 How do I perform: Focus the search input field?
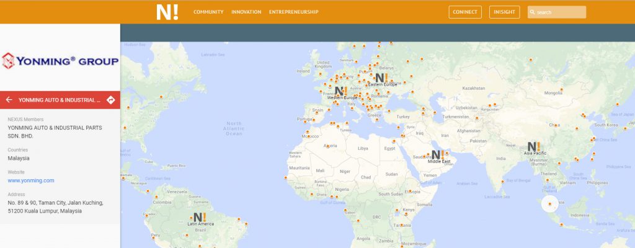coord(557,12)
